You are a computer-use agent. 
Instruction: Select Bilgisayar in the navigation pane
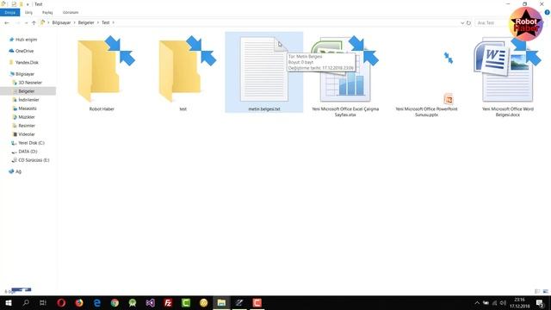point(22,74)
